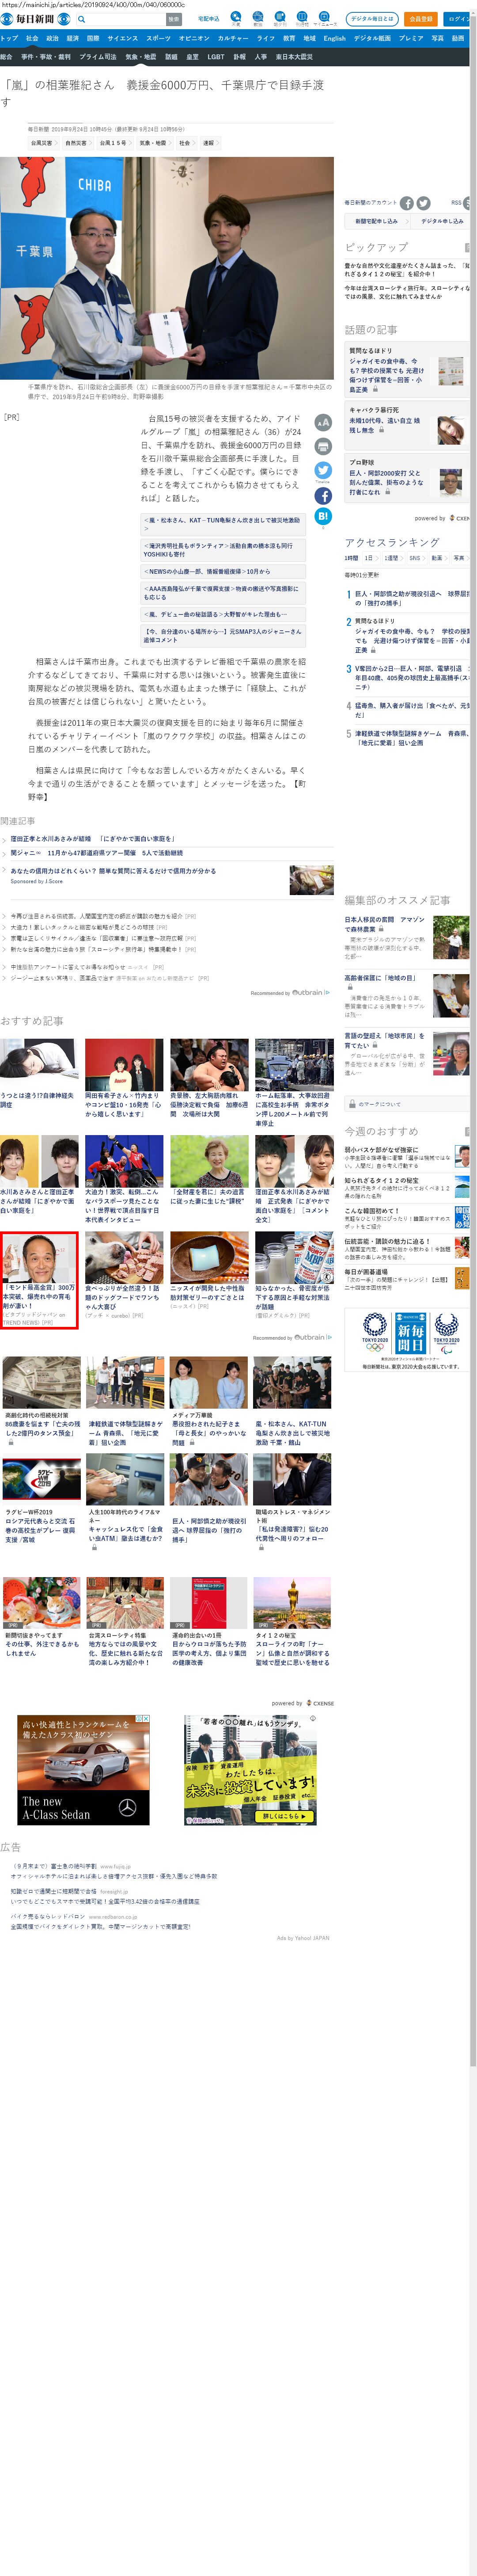The width and height of the screenshot is (477, 2576).
Task: Open the English tab in the main navigation
Action: (334, 38)
